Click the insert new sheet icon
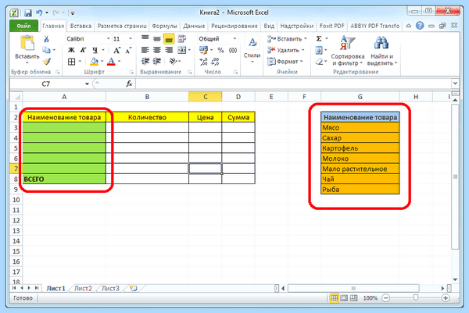469x313 pixels. click(134, 288)
